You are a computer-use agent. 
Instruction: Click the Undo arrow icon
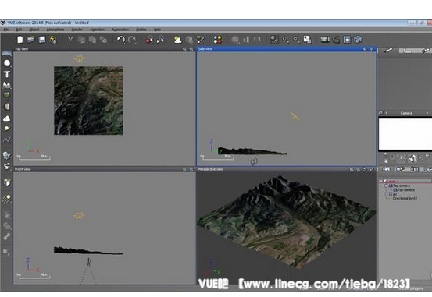(121, 40)
